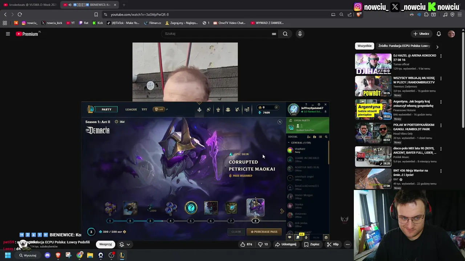This screenshot has height=261, width=465.
Task: Open the LoR launcher tab
Action: click(x=159, y=109)
